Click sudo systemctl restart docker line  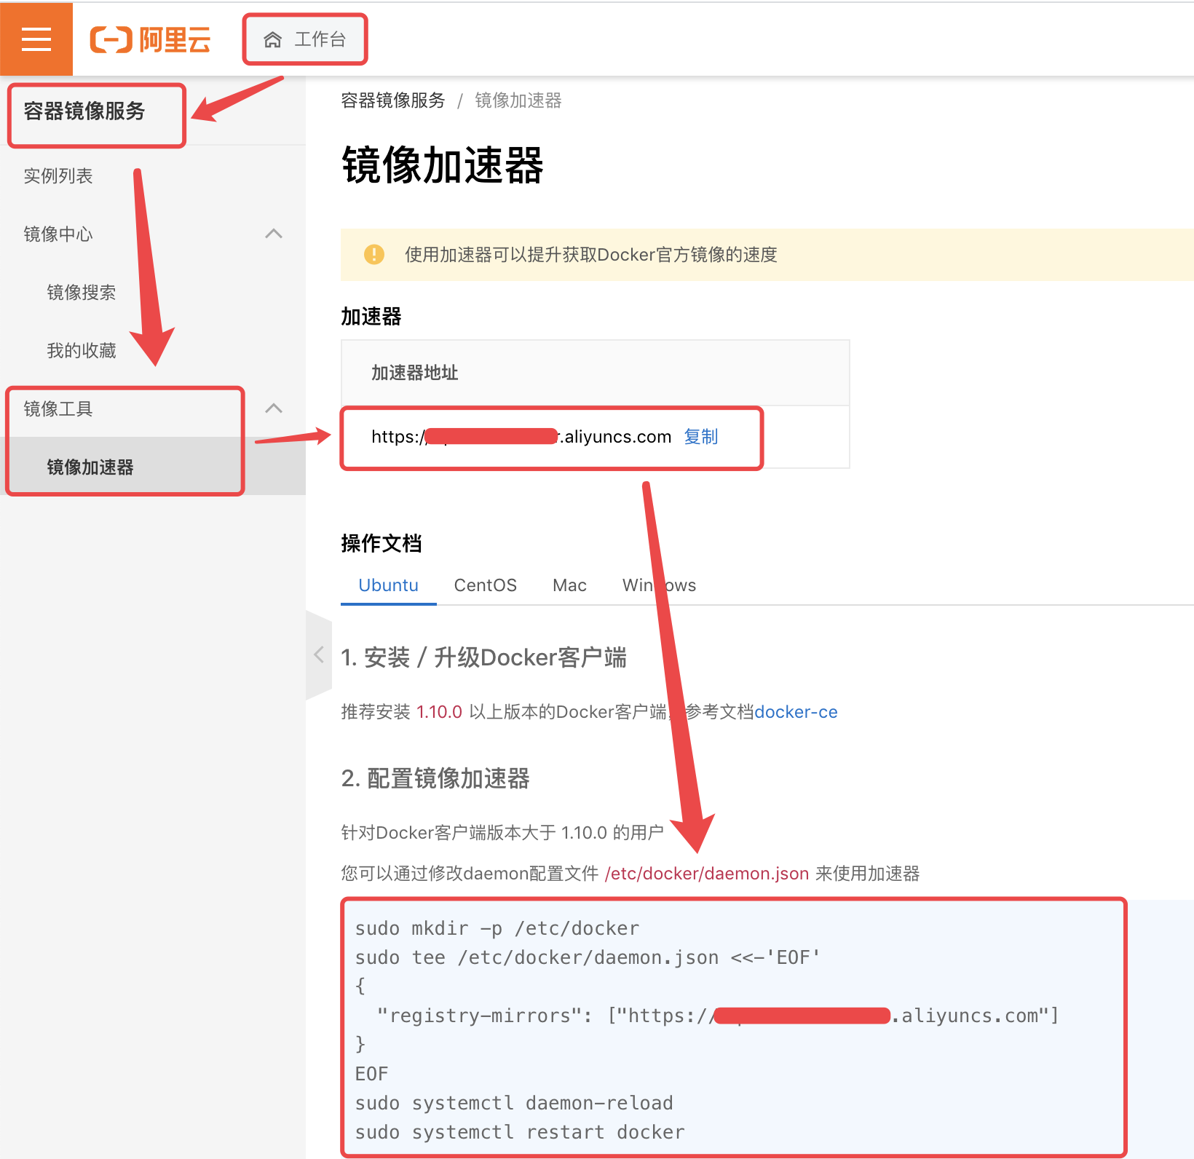pyautogui.click(x=520, y=1133)
